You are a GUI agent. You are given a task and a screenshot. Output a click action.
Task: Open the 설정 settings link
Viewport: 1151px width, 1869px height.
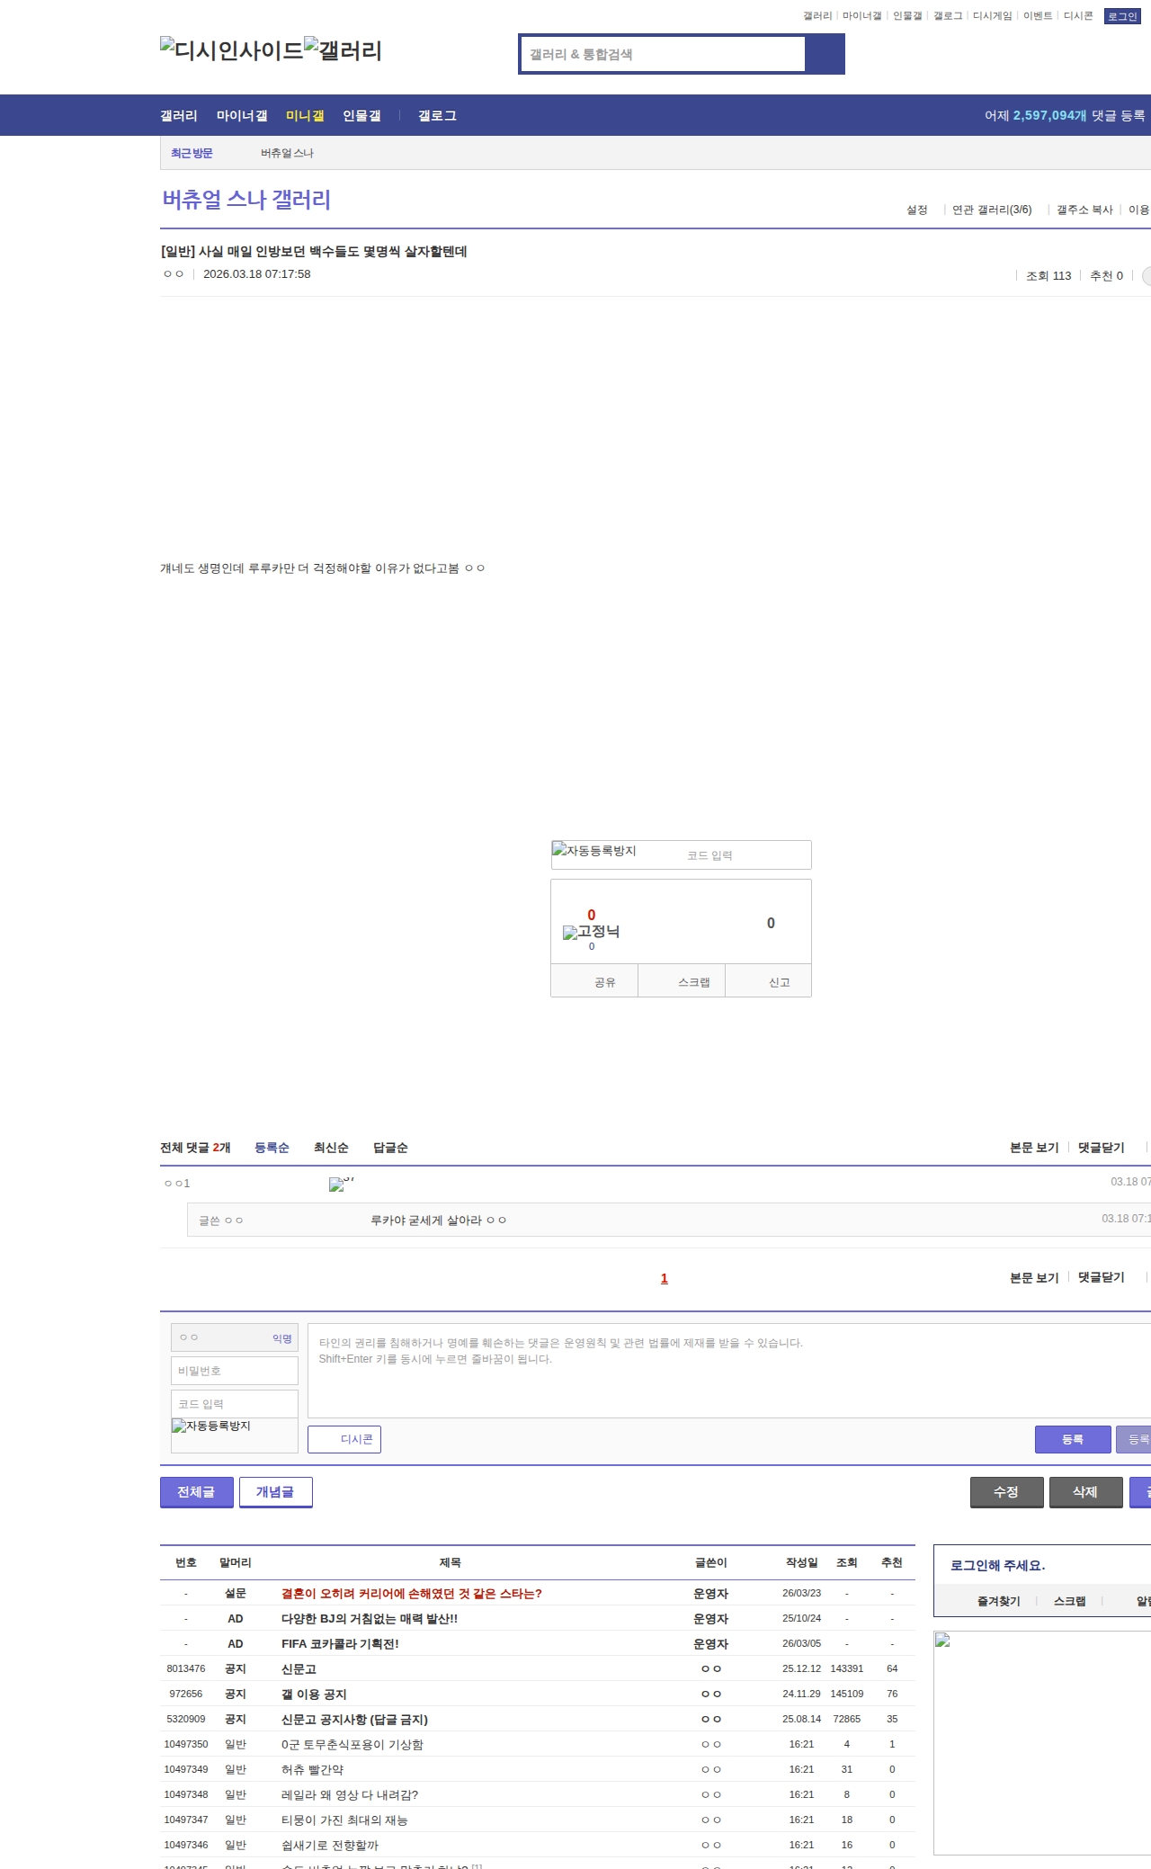point(916,210)
